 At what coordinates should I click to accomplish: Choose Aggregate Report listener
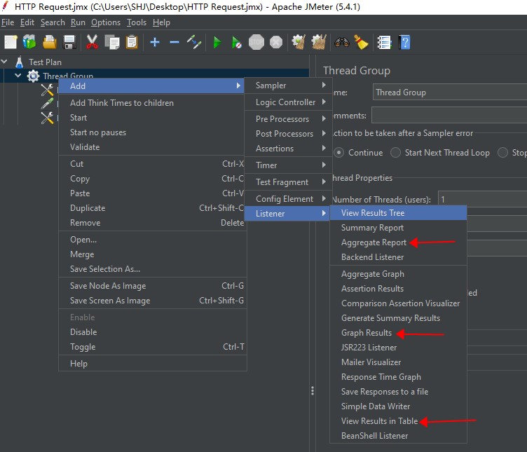coord(398,242)
